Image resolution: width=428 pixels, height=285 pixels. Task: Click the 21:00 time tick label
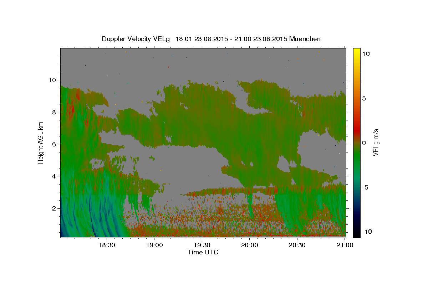tap(345, 245)
